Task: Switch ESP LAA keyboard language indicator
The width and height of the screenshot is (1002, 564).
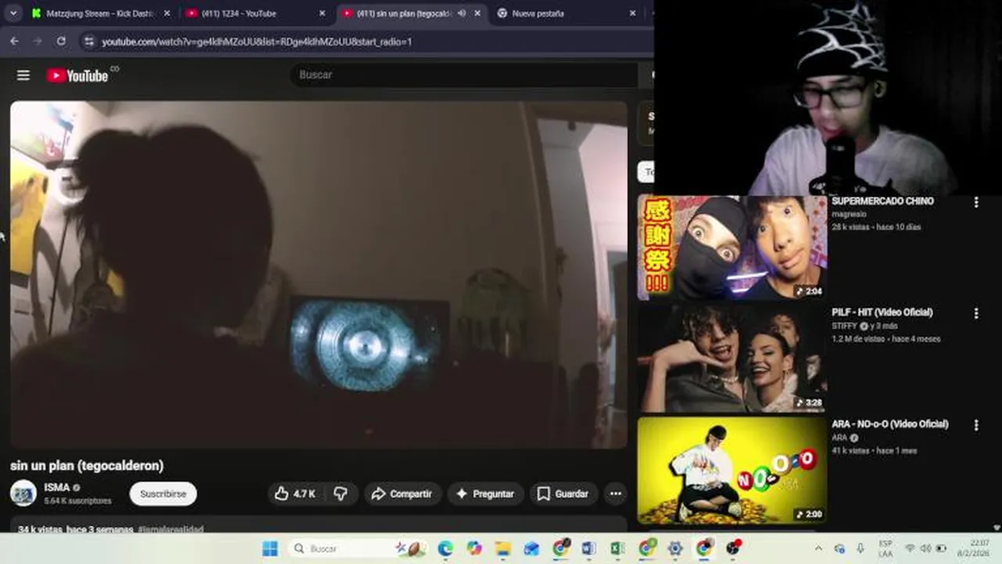Action: [885, 548]
